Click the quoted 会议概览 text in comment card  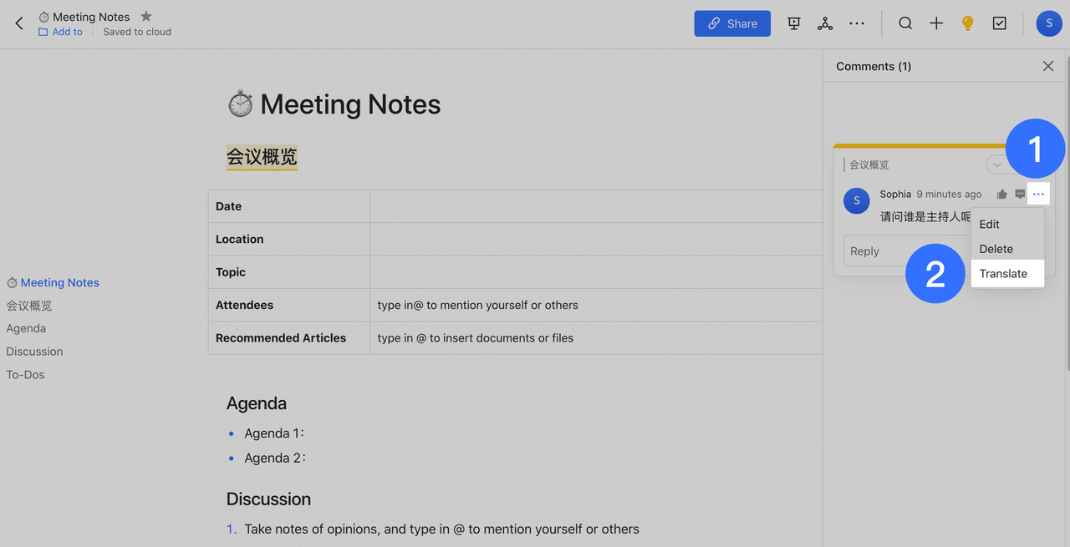pos(869,165)
